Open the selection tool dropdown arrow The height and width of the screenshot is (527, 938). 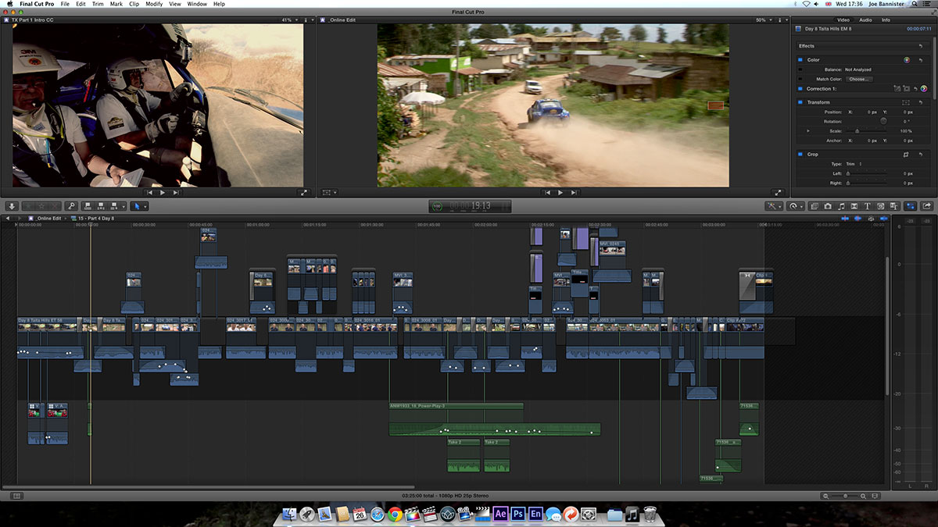[145, 206]
